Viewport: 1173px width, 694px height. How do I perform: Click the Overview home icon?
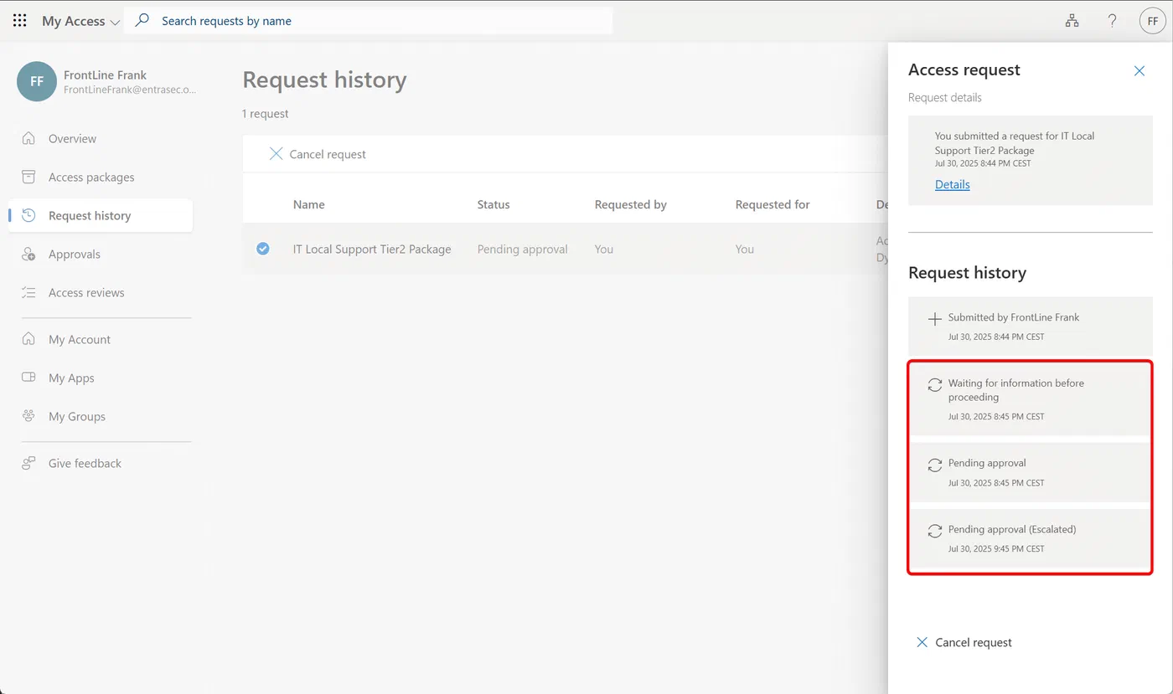coord(28,138)
